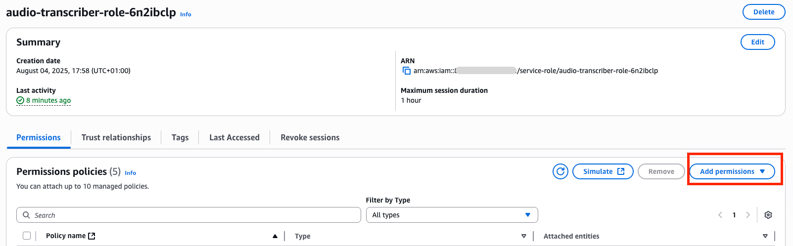The height and width of the screenshot is (246, 793).
Task: Sort by Attached entities column arrow
Action: (x=765, y=236)
